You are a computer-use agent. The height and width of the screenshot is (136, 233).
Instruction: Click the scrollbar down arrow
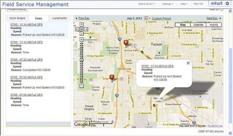230,133
